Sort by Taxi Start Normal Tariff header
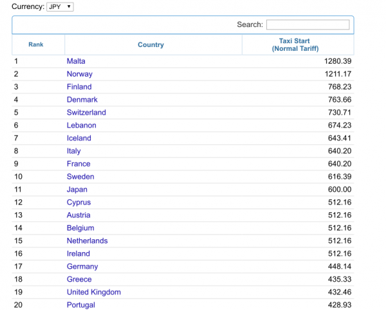 coord(295,44)
